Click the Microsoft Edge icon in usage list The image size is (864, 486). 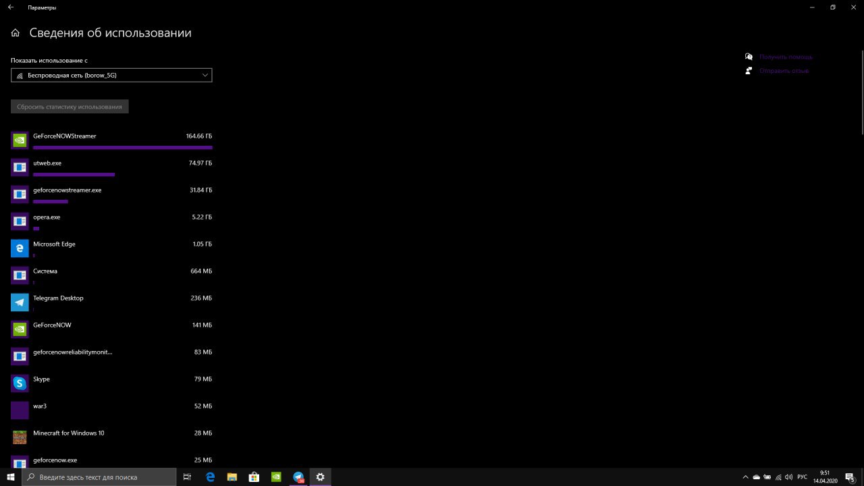point(20,248)
